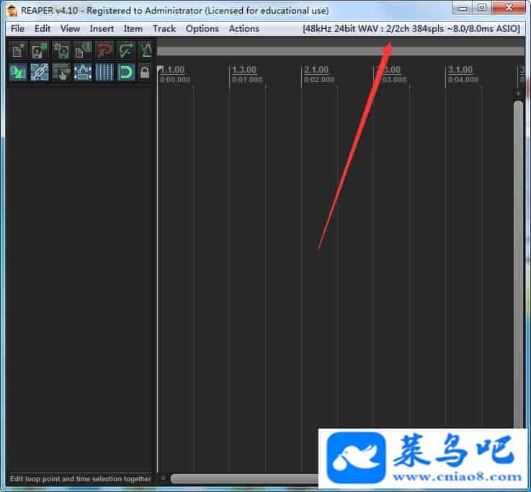Open the Track menu
531x492 pixels.
point(164,29)
